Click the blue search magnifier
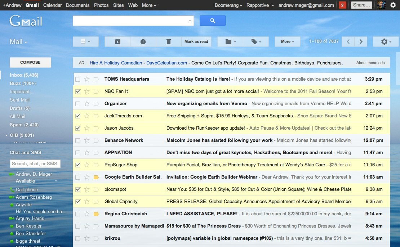Viewport: 400px width, 247px height. (x=212, y=21)
